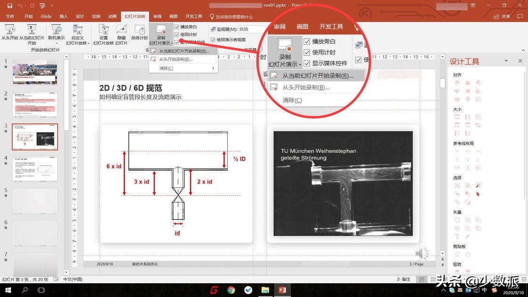Select the align left icon under 对齐

(457, 82)
